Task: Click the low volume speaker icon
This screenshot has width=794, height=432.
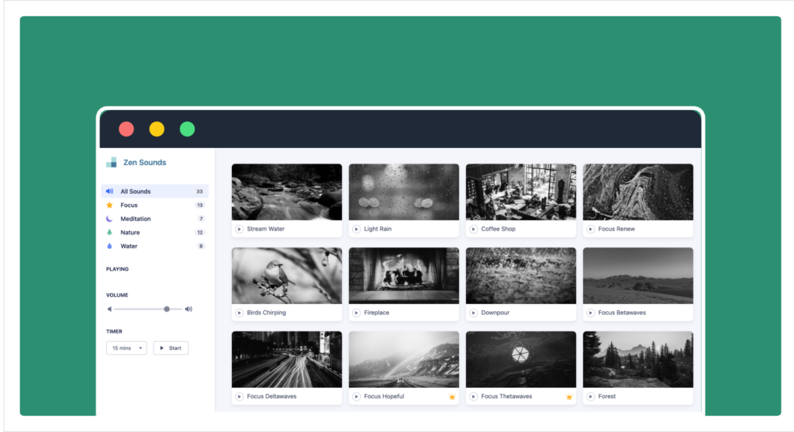Action: click(x=109, y=309)
